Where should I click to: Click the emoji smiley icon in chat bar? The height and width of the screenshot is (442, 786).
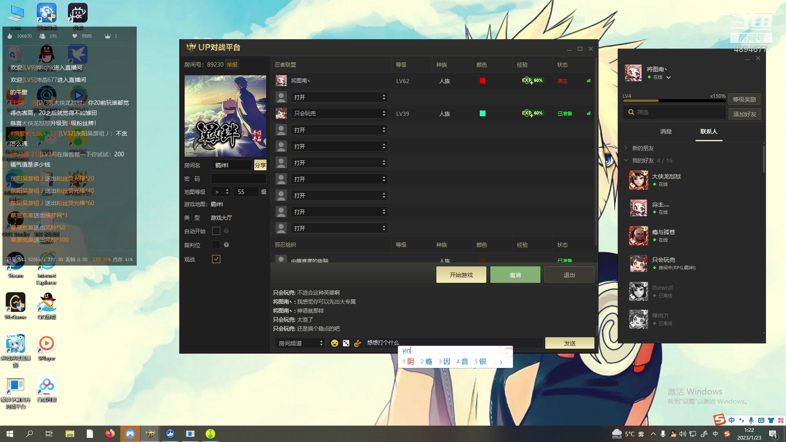[x=334, y=343]
